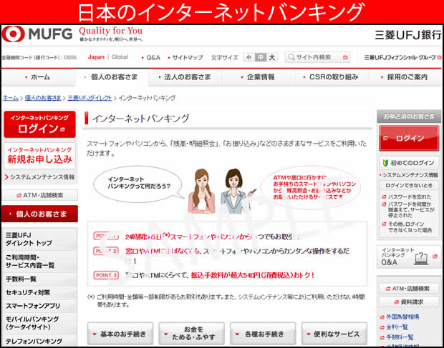Open CSRの取り組み tab

click(x=332, y=77)
